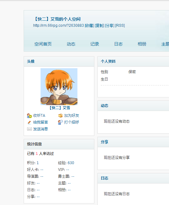The height and width of the screenshot is (205, 169).
Task: Click the username 【快二】艾雪 below avatar
Action: pos(60,108)
